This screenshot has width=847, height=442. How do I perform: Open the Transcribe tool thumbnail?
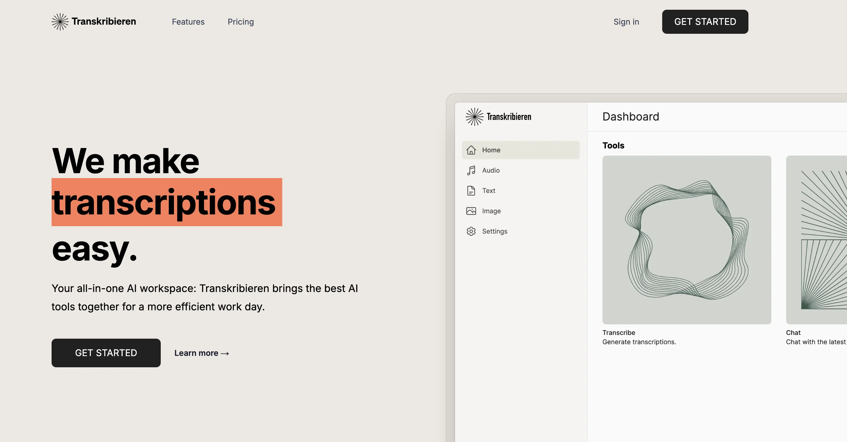pos(687,240)
